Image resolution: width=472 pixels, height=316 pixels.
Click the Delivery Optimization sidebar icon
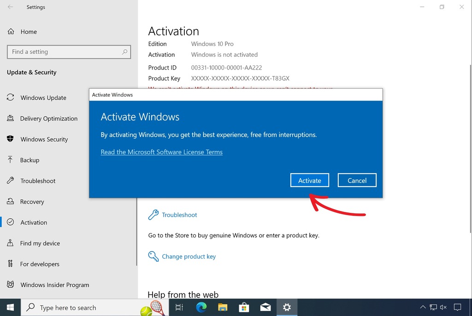pos(10,118)
